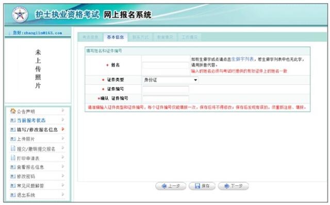
Task: Click the icon beside 填写/修改报名信息
Action: 13,130
